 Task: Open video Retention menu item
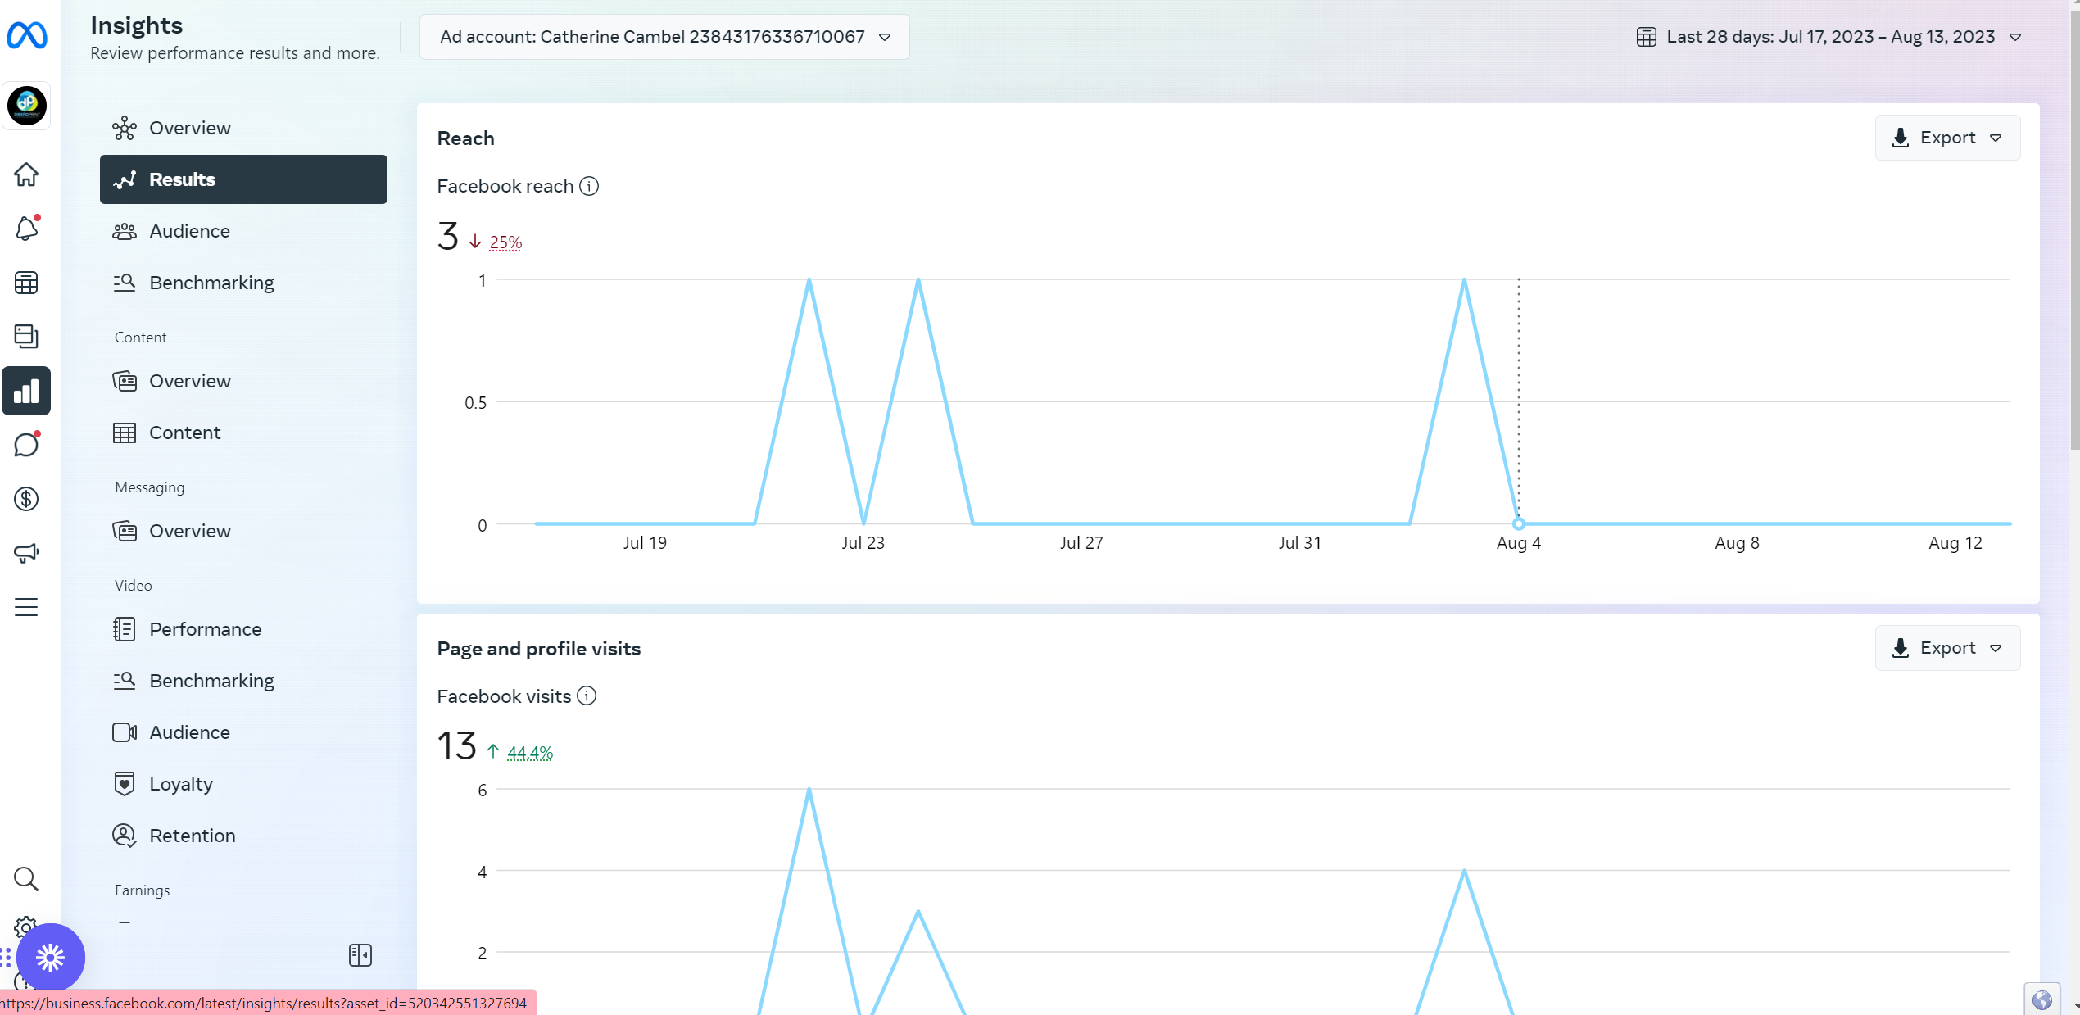(192, 836)
